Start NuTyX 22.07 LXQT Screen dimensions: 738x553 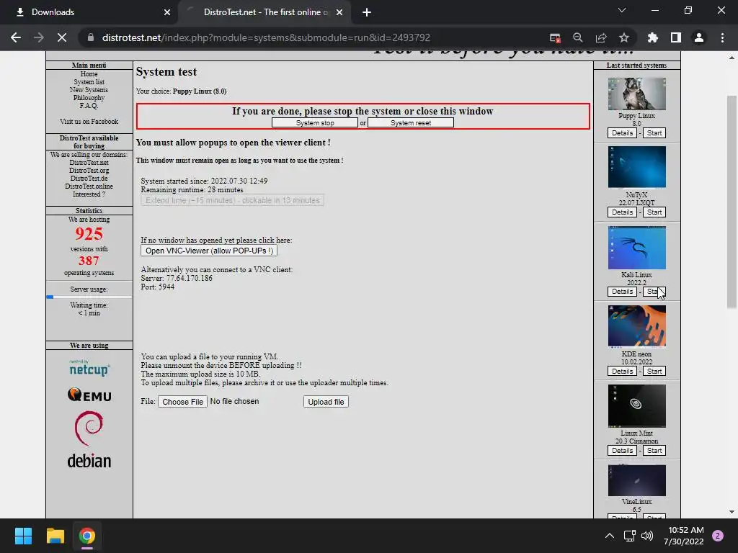pyautogui.click(x=654, y=212)
